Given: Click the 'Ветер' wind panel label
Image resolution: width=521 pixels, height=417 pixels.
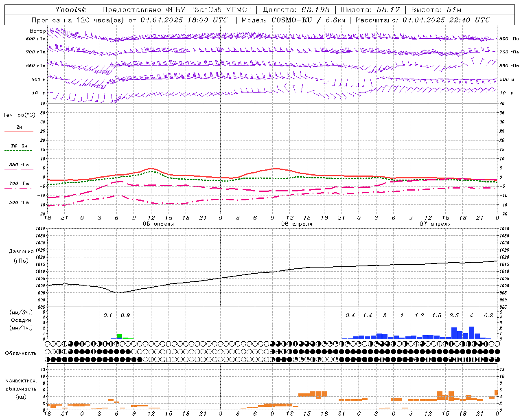Looking at the screenshot, I should pyautogui.click(x=38, y=31).
